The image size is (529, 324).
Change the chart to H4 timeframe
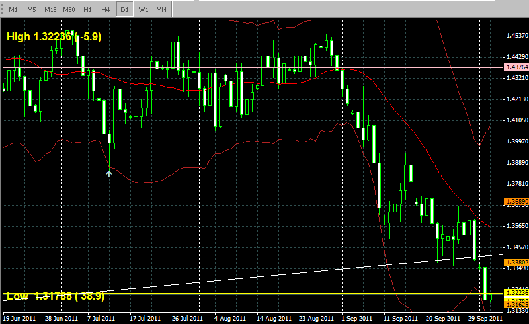106,9
